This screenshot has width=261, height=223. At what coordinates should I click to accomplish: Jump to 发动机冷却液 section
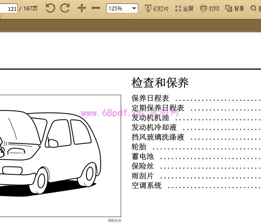pos(154,127)
